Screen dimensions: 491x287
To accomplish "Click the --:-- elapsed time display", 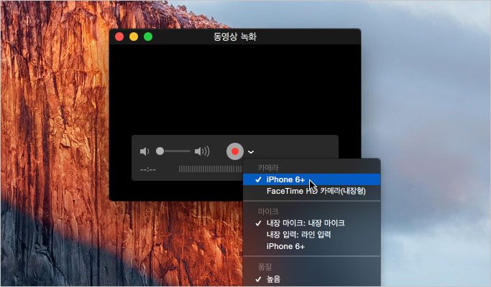I will point(148,169).
